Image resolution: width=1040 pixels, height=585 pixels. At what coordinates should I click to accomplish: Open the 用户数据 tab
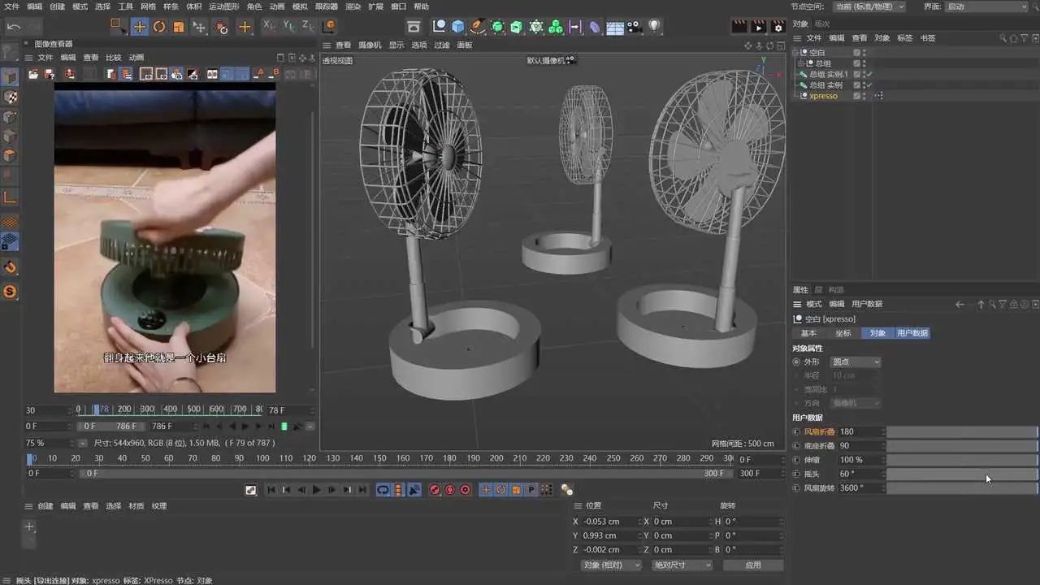tap(912, 333)
